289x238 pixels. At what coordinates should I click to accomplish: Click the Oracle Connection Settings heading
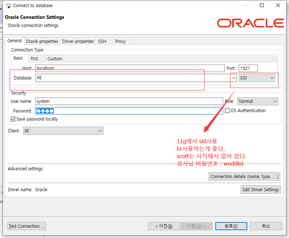click(x=35, y=17)
